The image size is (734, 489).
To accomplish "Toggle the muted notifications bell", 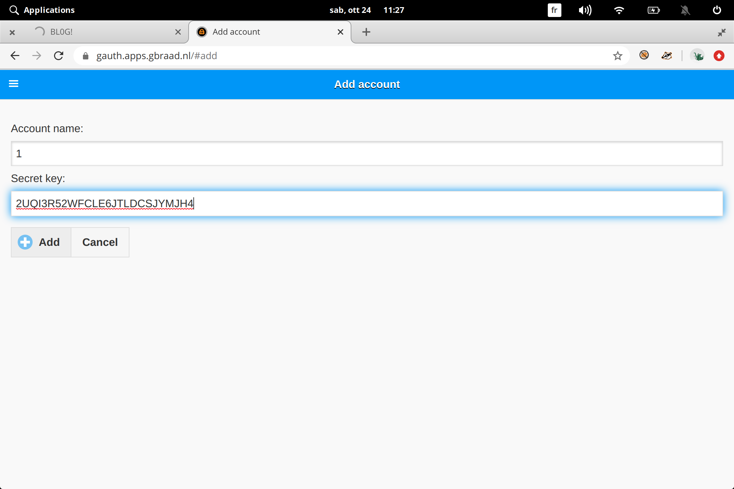I will point(685,10).
